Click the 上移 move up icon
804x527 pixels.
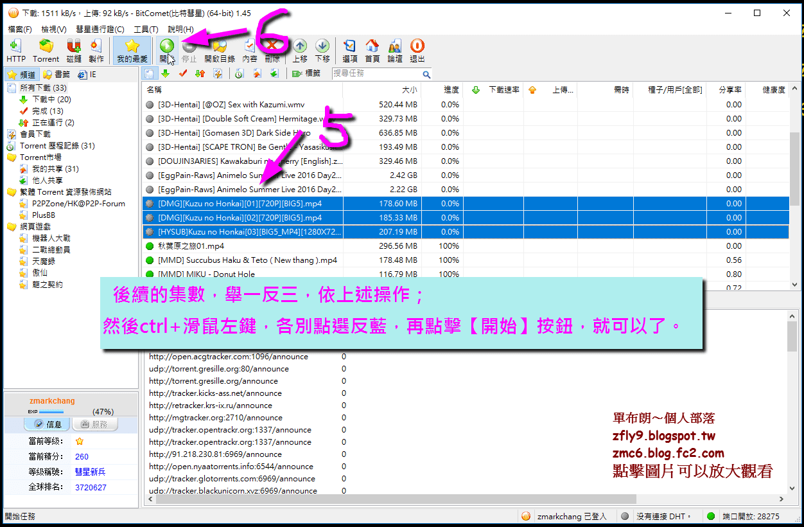300,50
